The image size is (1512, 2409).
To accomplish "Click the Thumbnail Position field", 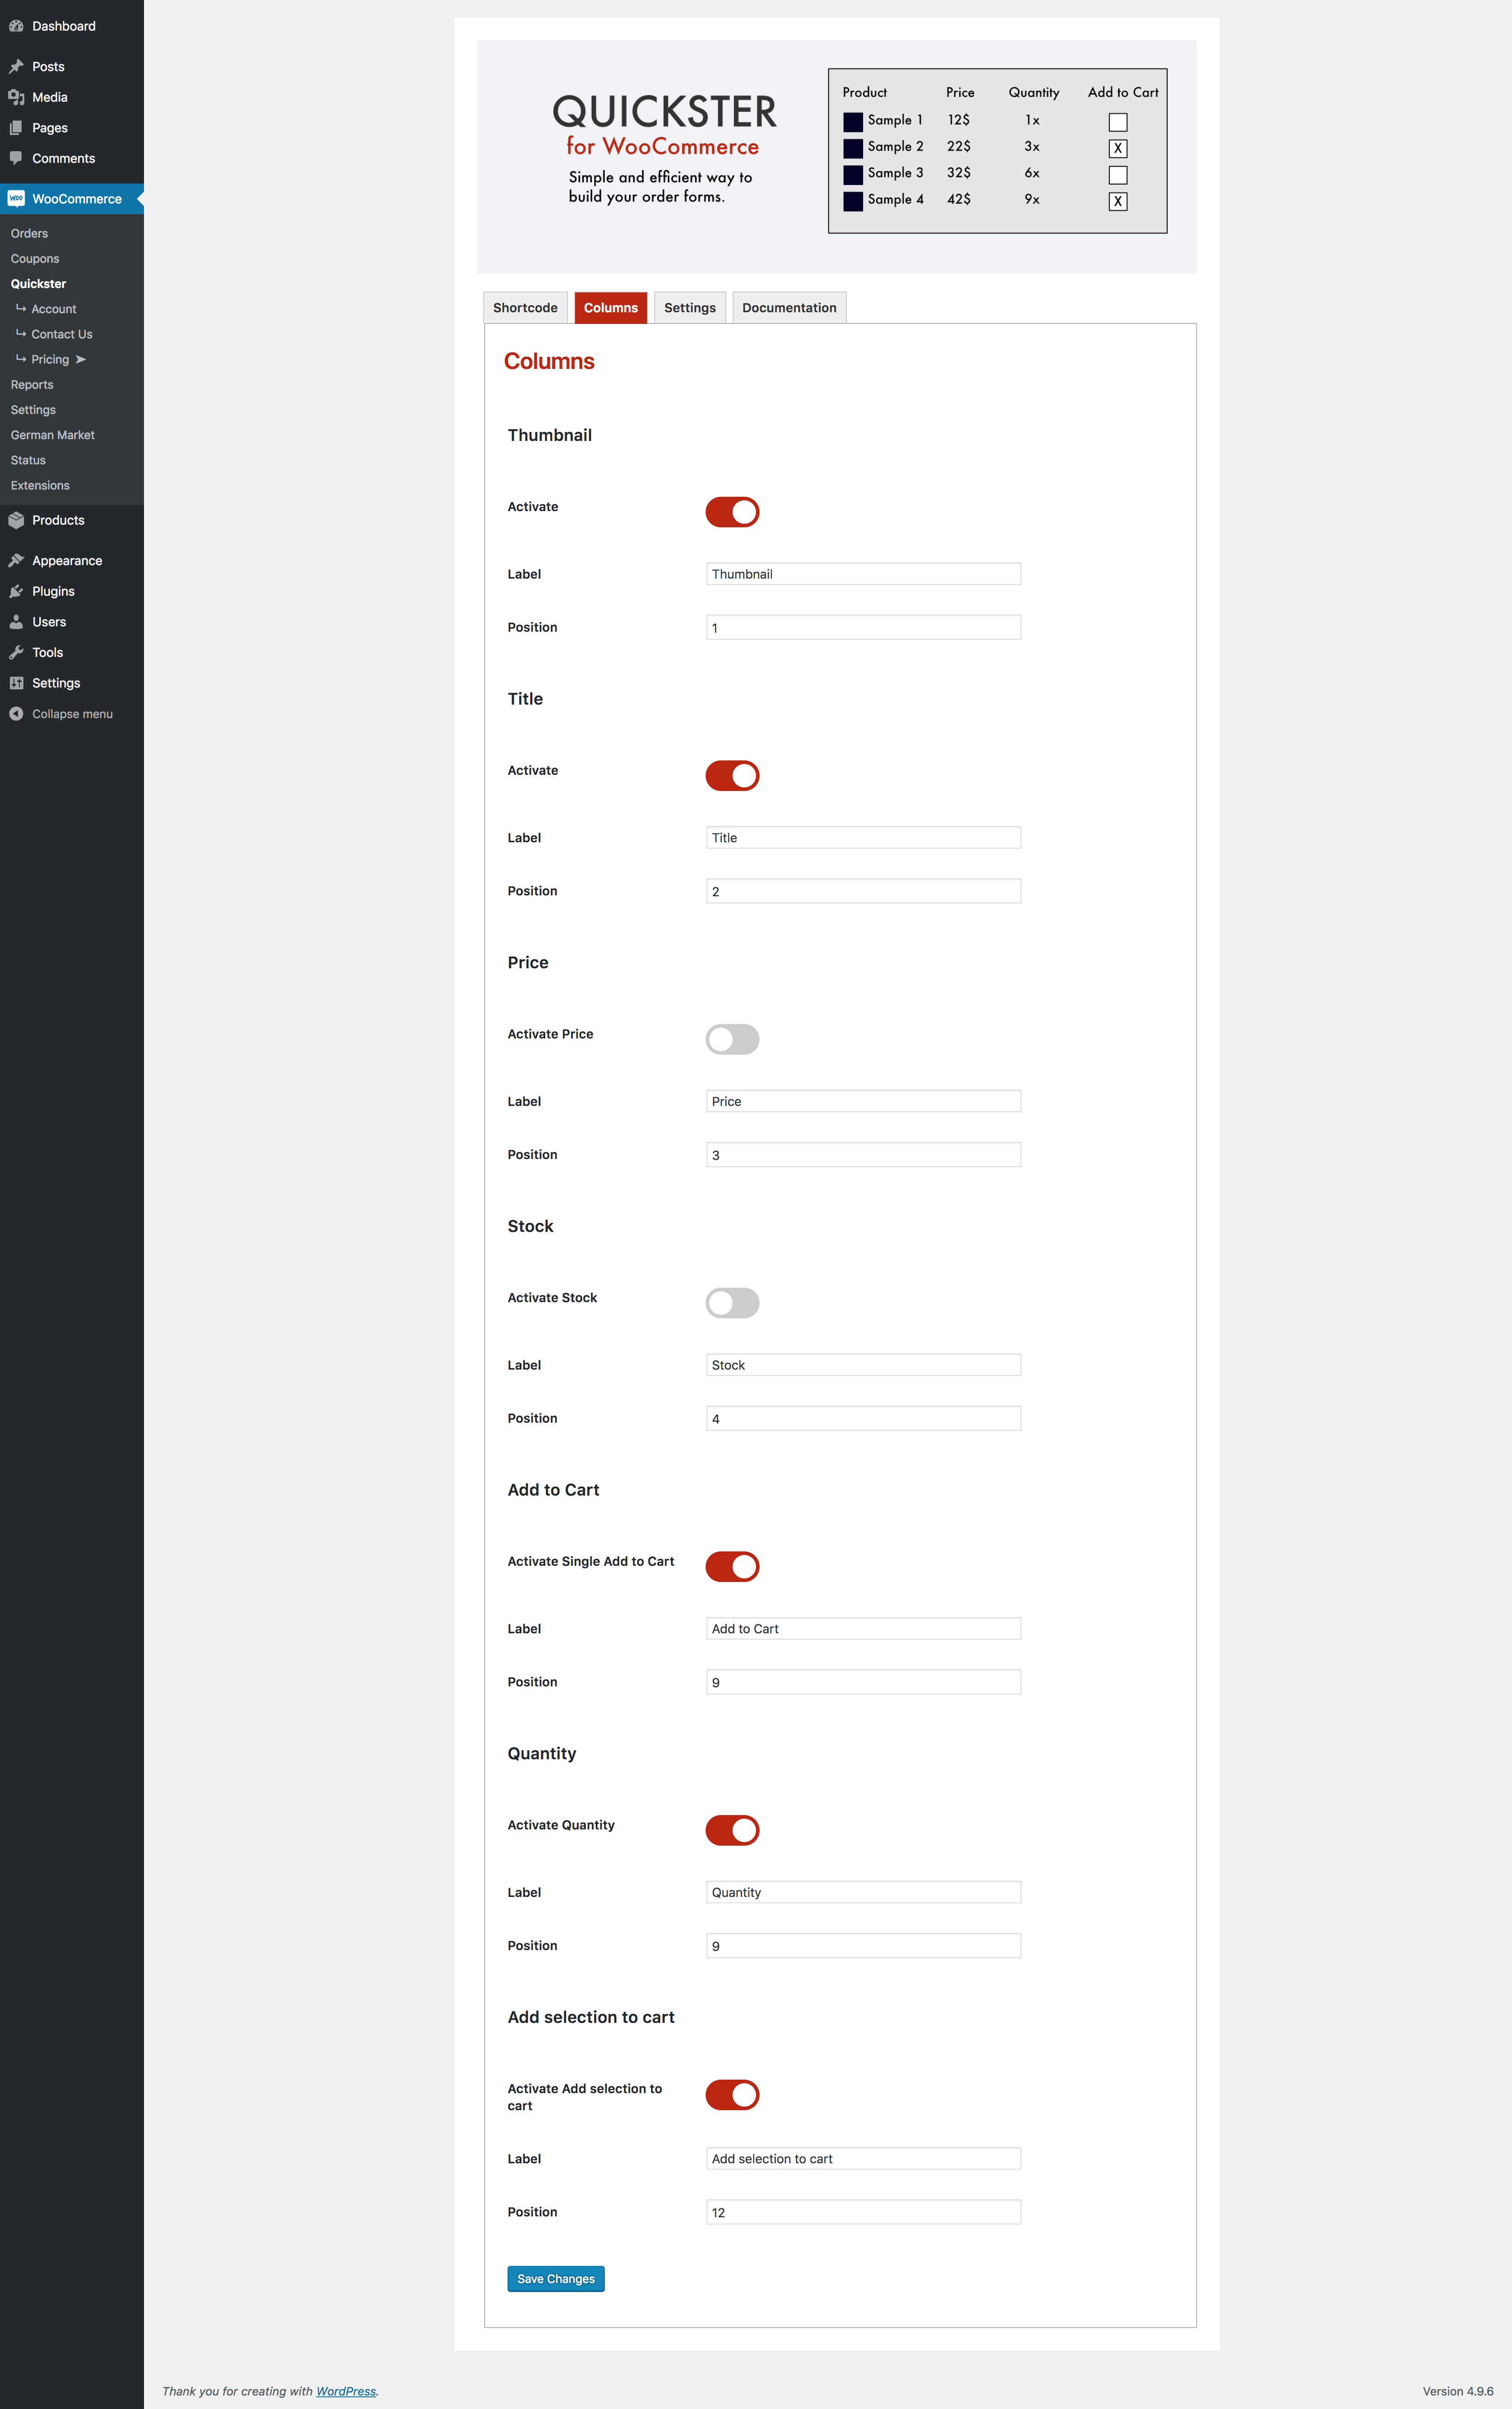I will (x=863, y=628).
